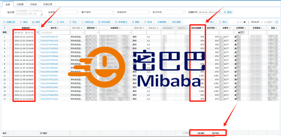Sort by 到站 column sort icon

click(277, 28)
